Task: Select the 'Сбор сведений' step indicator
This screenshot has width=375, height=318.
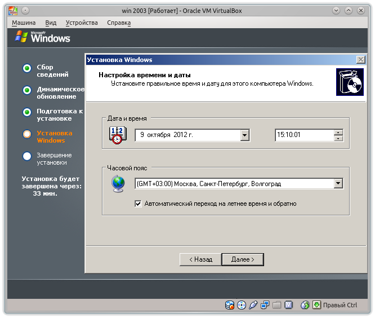Action: [x=27, y=68]
